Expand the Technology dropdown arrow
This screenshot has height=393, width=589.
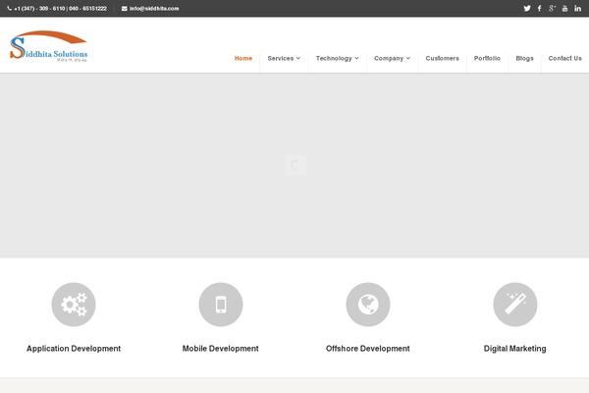356,58
